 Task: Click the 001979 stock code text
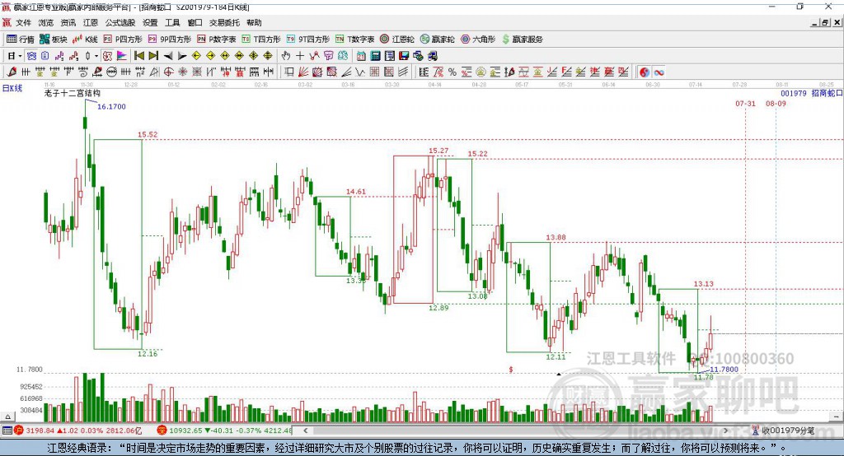[794, 93]
